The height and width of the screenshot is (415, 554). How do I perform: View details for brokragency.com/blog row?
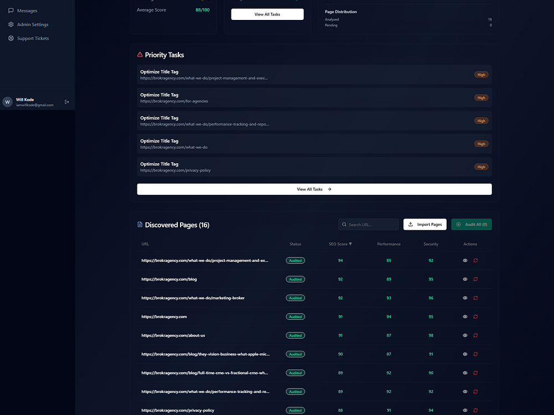coord(465,279)
